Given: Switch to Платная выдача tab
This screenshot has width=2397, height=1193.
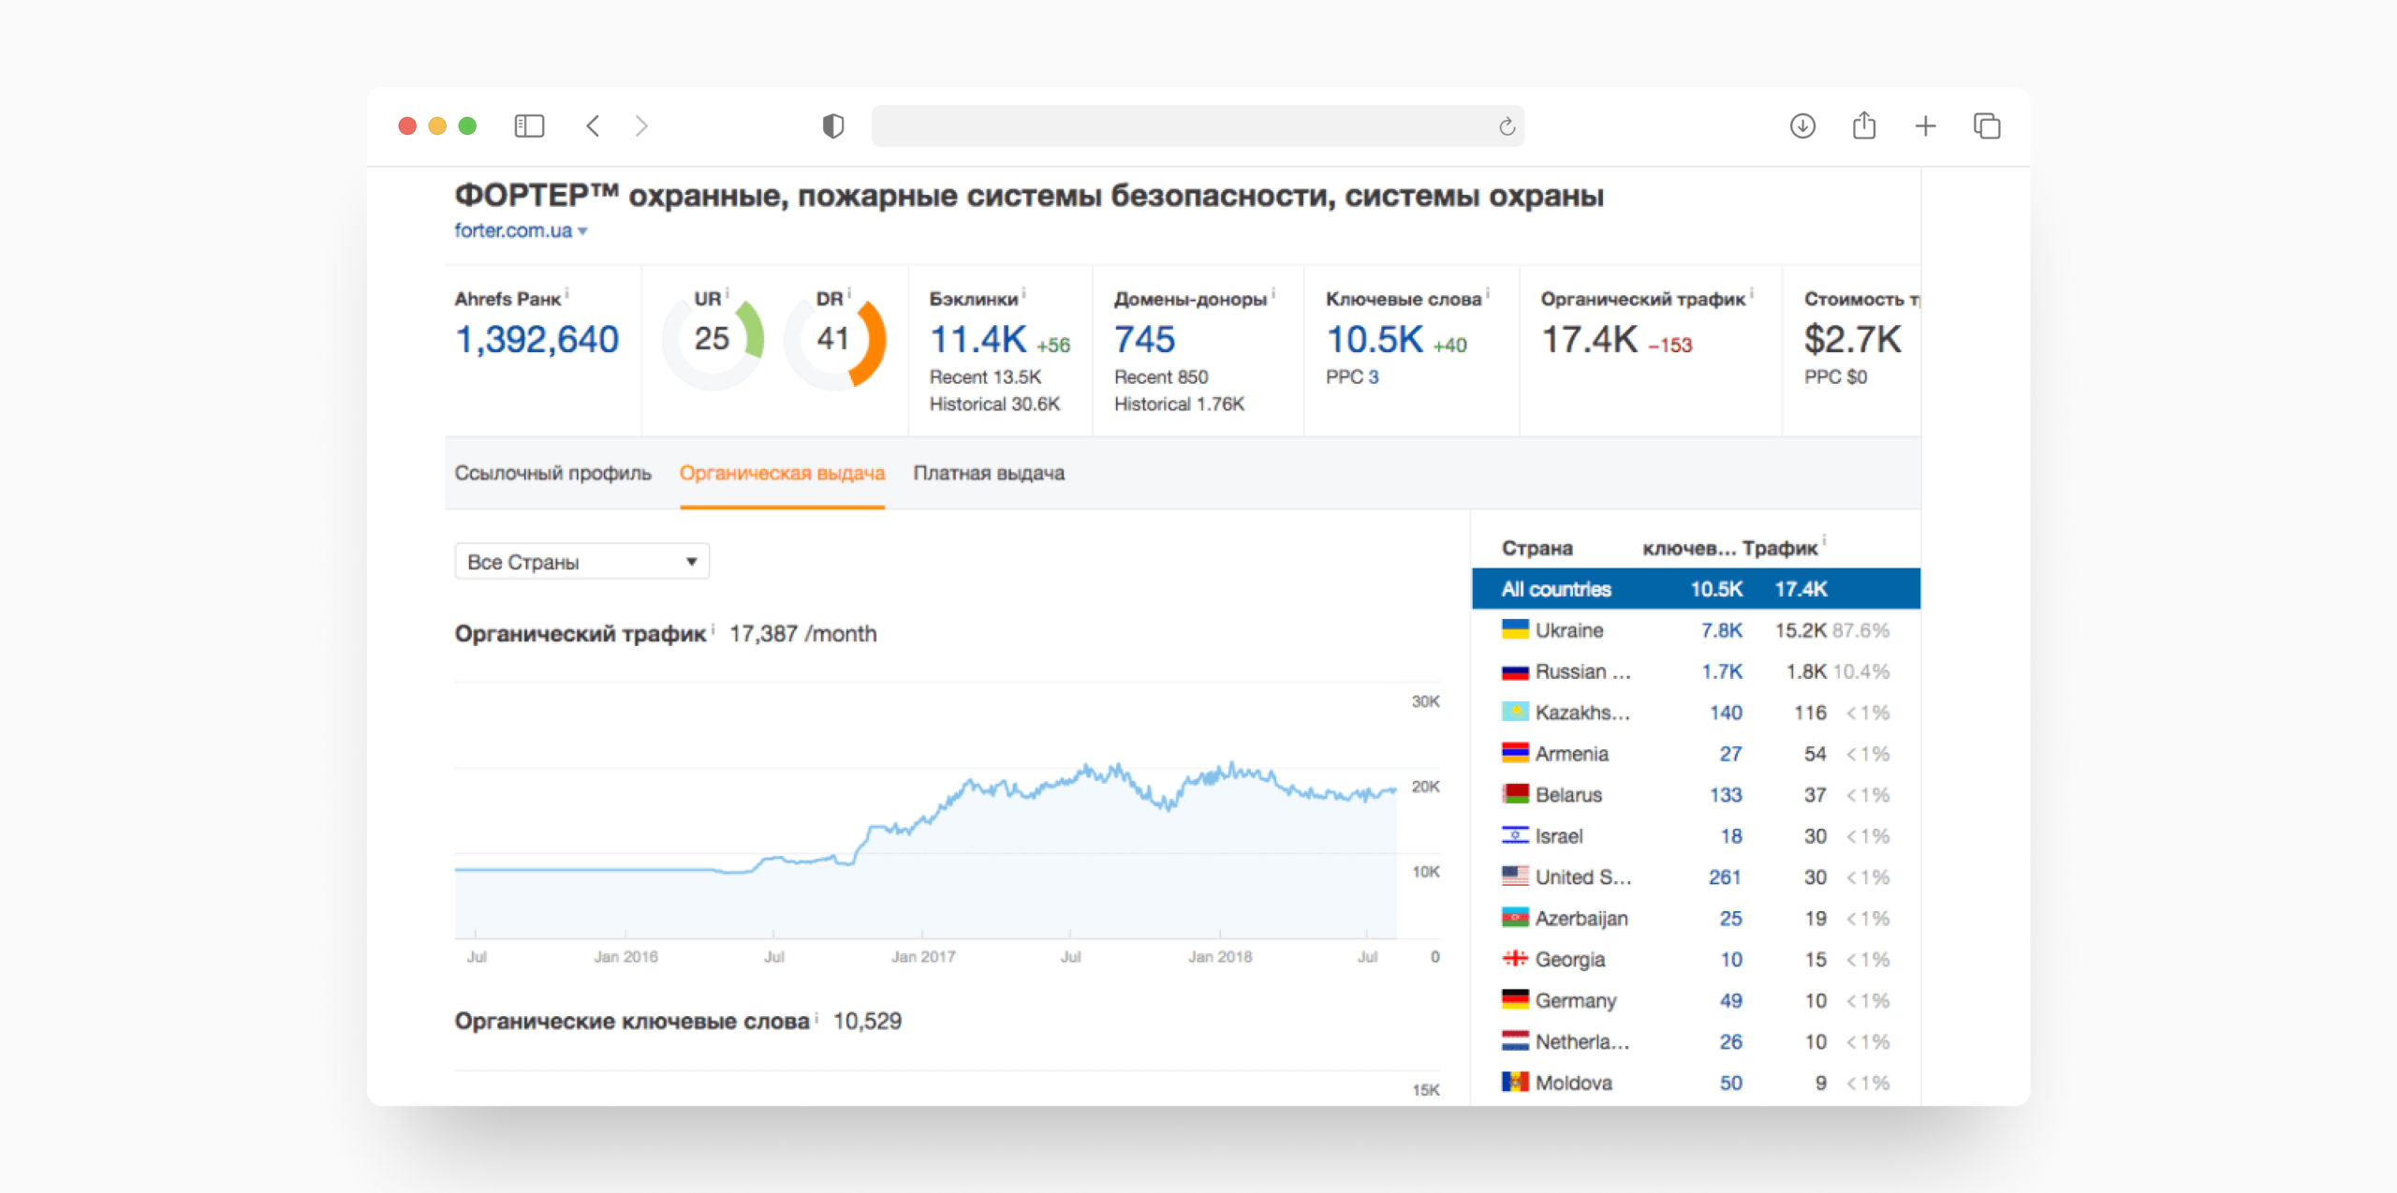Looking at the screenshot, I should pos(989,473).
